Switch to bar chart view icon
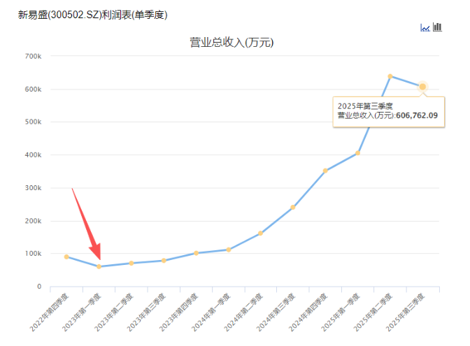 pos(438,27)
